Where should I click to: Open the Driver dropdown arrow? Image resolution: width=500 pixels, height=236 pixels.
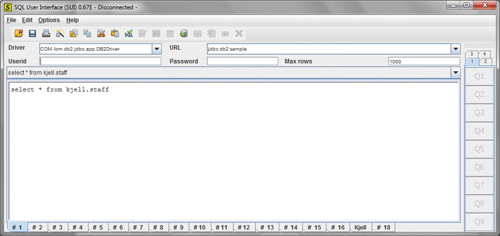click(x=156, y=49)
